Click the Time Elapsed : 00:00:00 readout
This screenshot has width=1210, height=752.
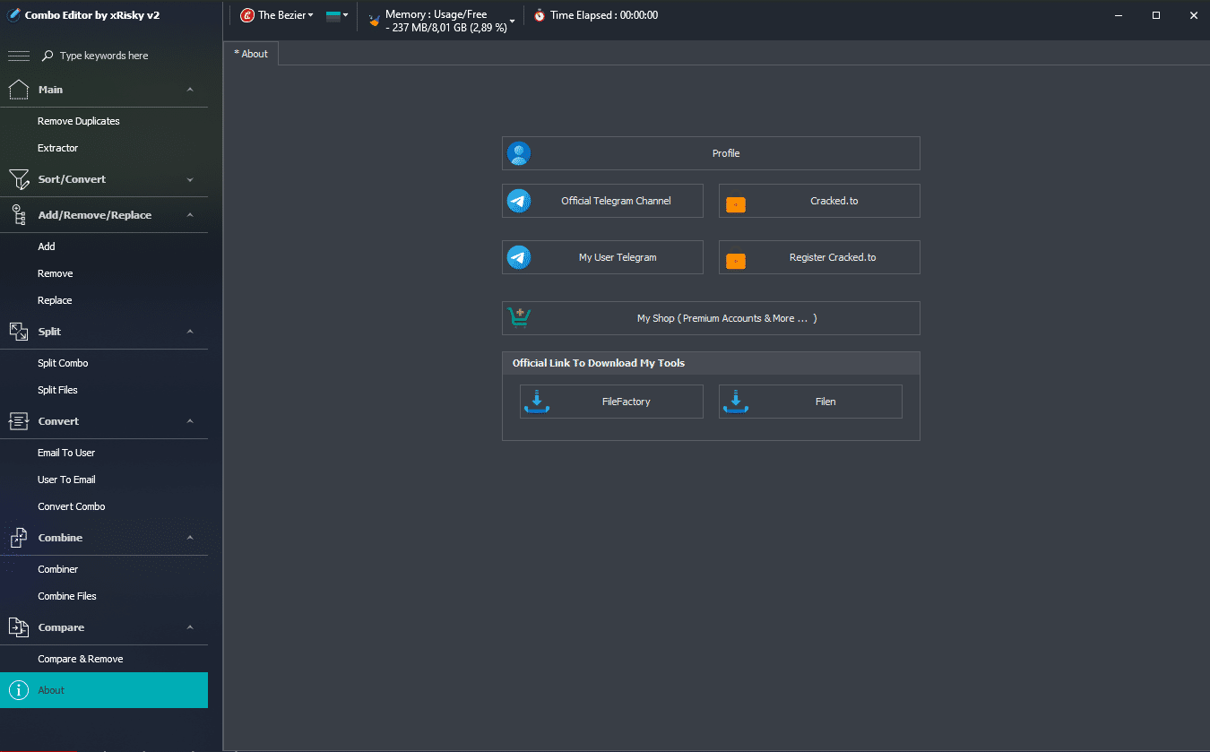point(604,15)
